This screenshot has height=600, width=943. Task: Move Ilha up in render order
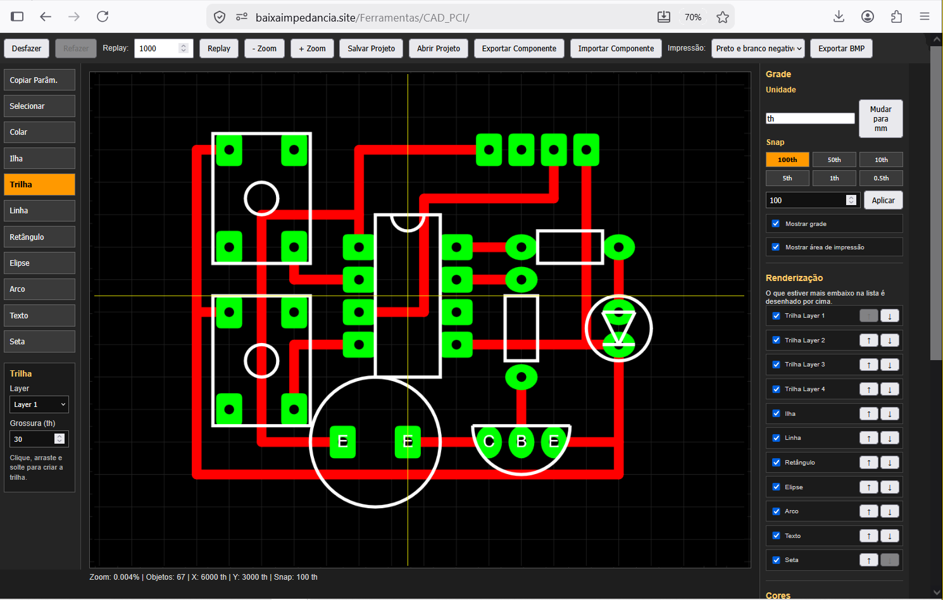(x=869, y=414)
